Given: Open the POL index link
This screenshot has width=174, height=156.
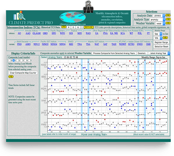Looking at the screenshot, I should [140, 33].
